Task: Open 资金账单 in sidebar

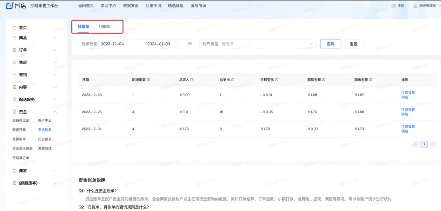Action: click(x=45, y=130)
